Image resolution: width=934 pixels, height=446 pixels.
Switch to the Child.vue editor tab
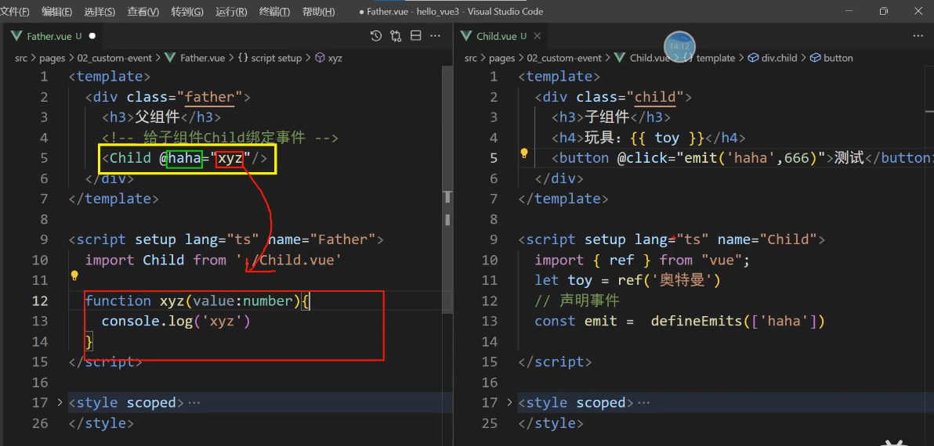click(501, 36)
